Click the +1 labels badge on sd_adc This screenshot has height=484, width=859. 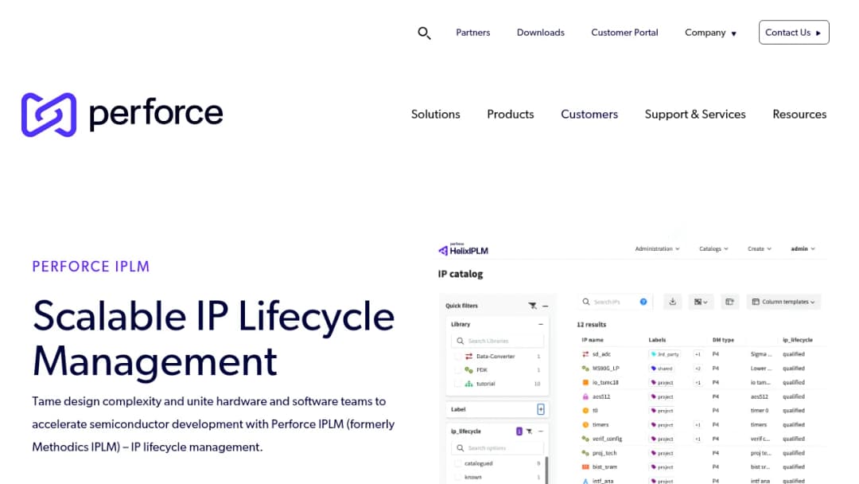point(698,354)
